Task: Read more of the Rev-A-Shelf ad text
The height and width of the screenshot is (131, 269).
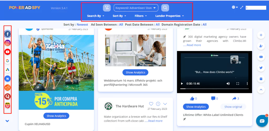Action: click(155, 121)
